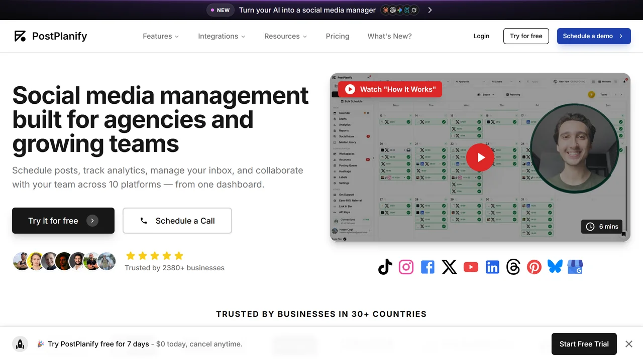
Task: Click the Watch "How It Works" button
Action: [x=390, y=89]
